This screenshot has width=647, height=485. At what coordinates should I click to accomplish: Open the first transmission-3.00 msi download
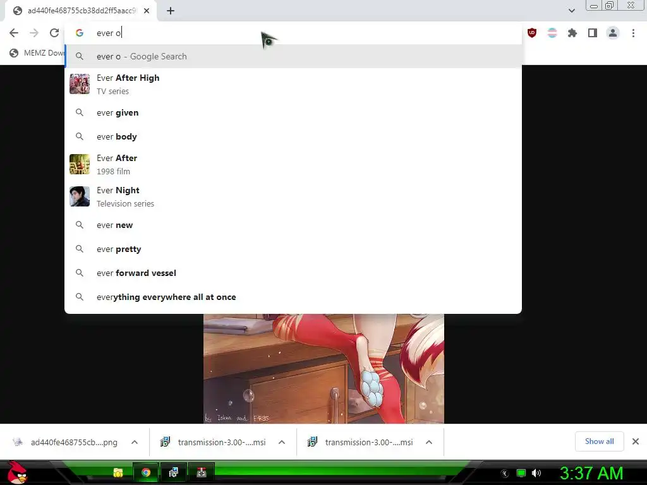coord(213,442)
